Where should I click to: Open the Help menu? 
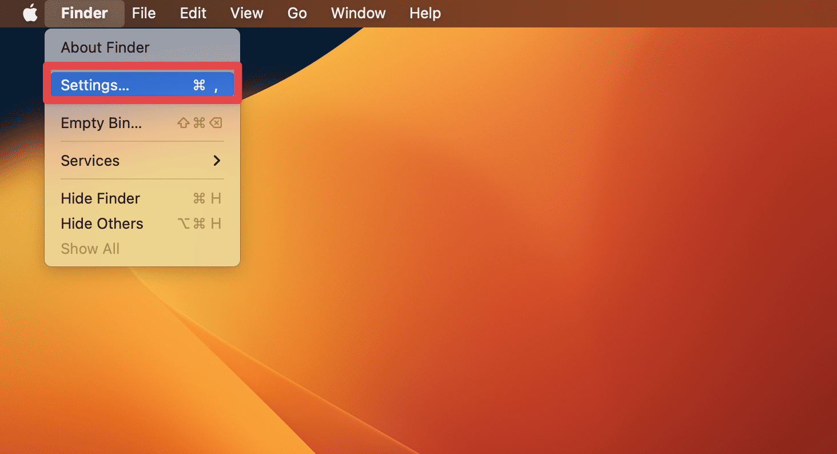[x=425, y=13]
